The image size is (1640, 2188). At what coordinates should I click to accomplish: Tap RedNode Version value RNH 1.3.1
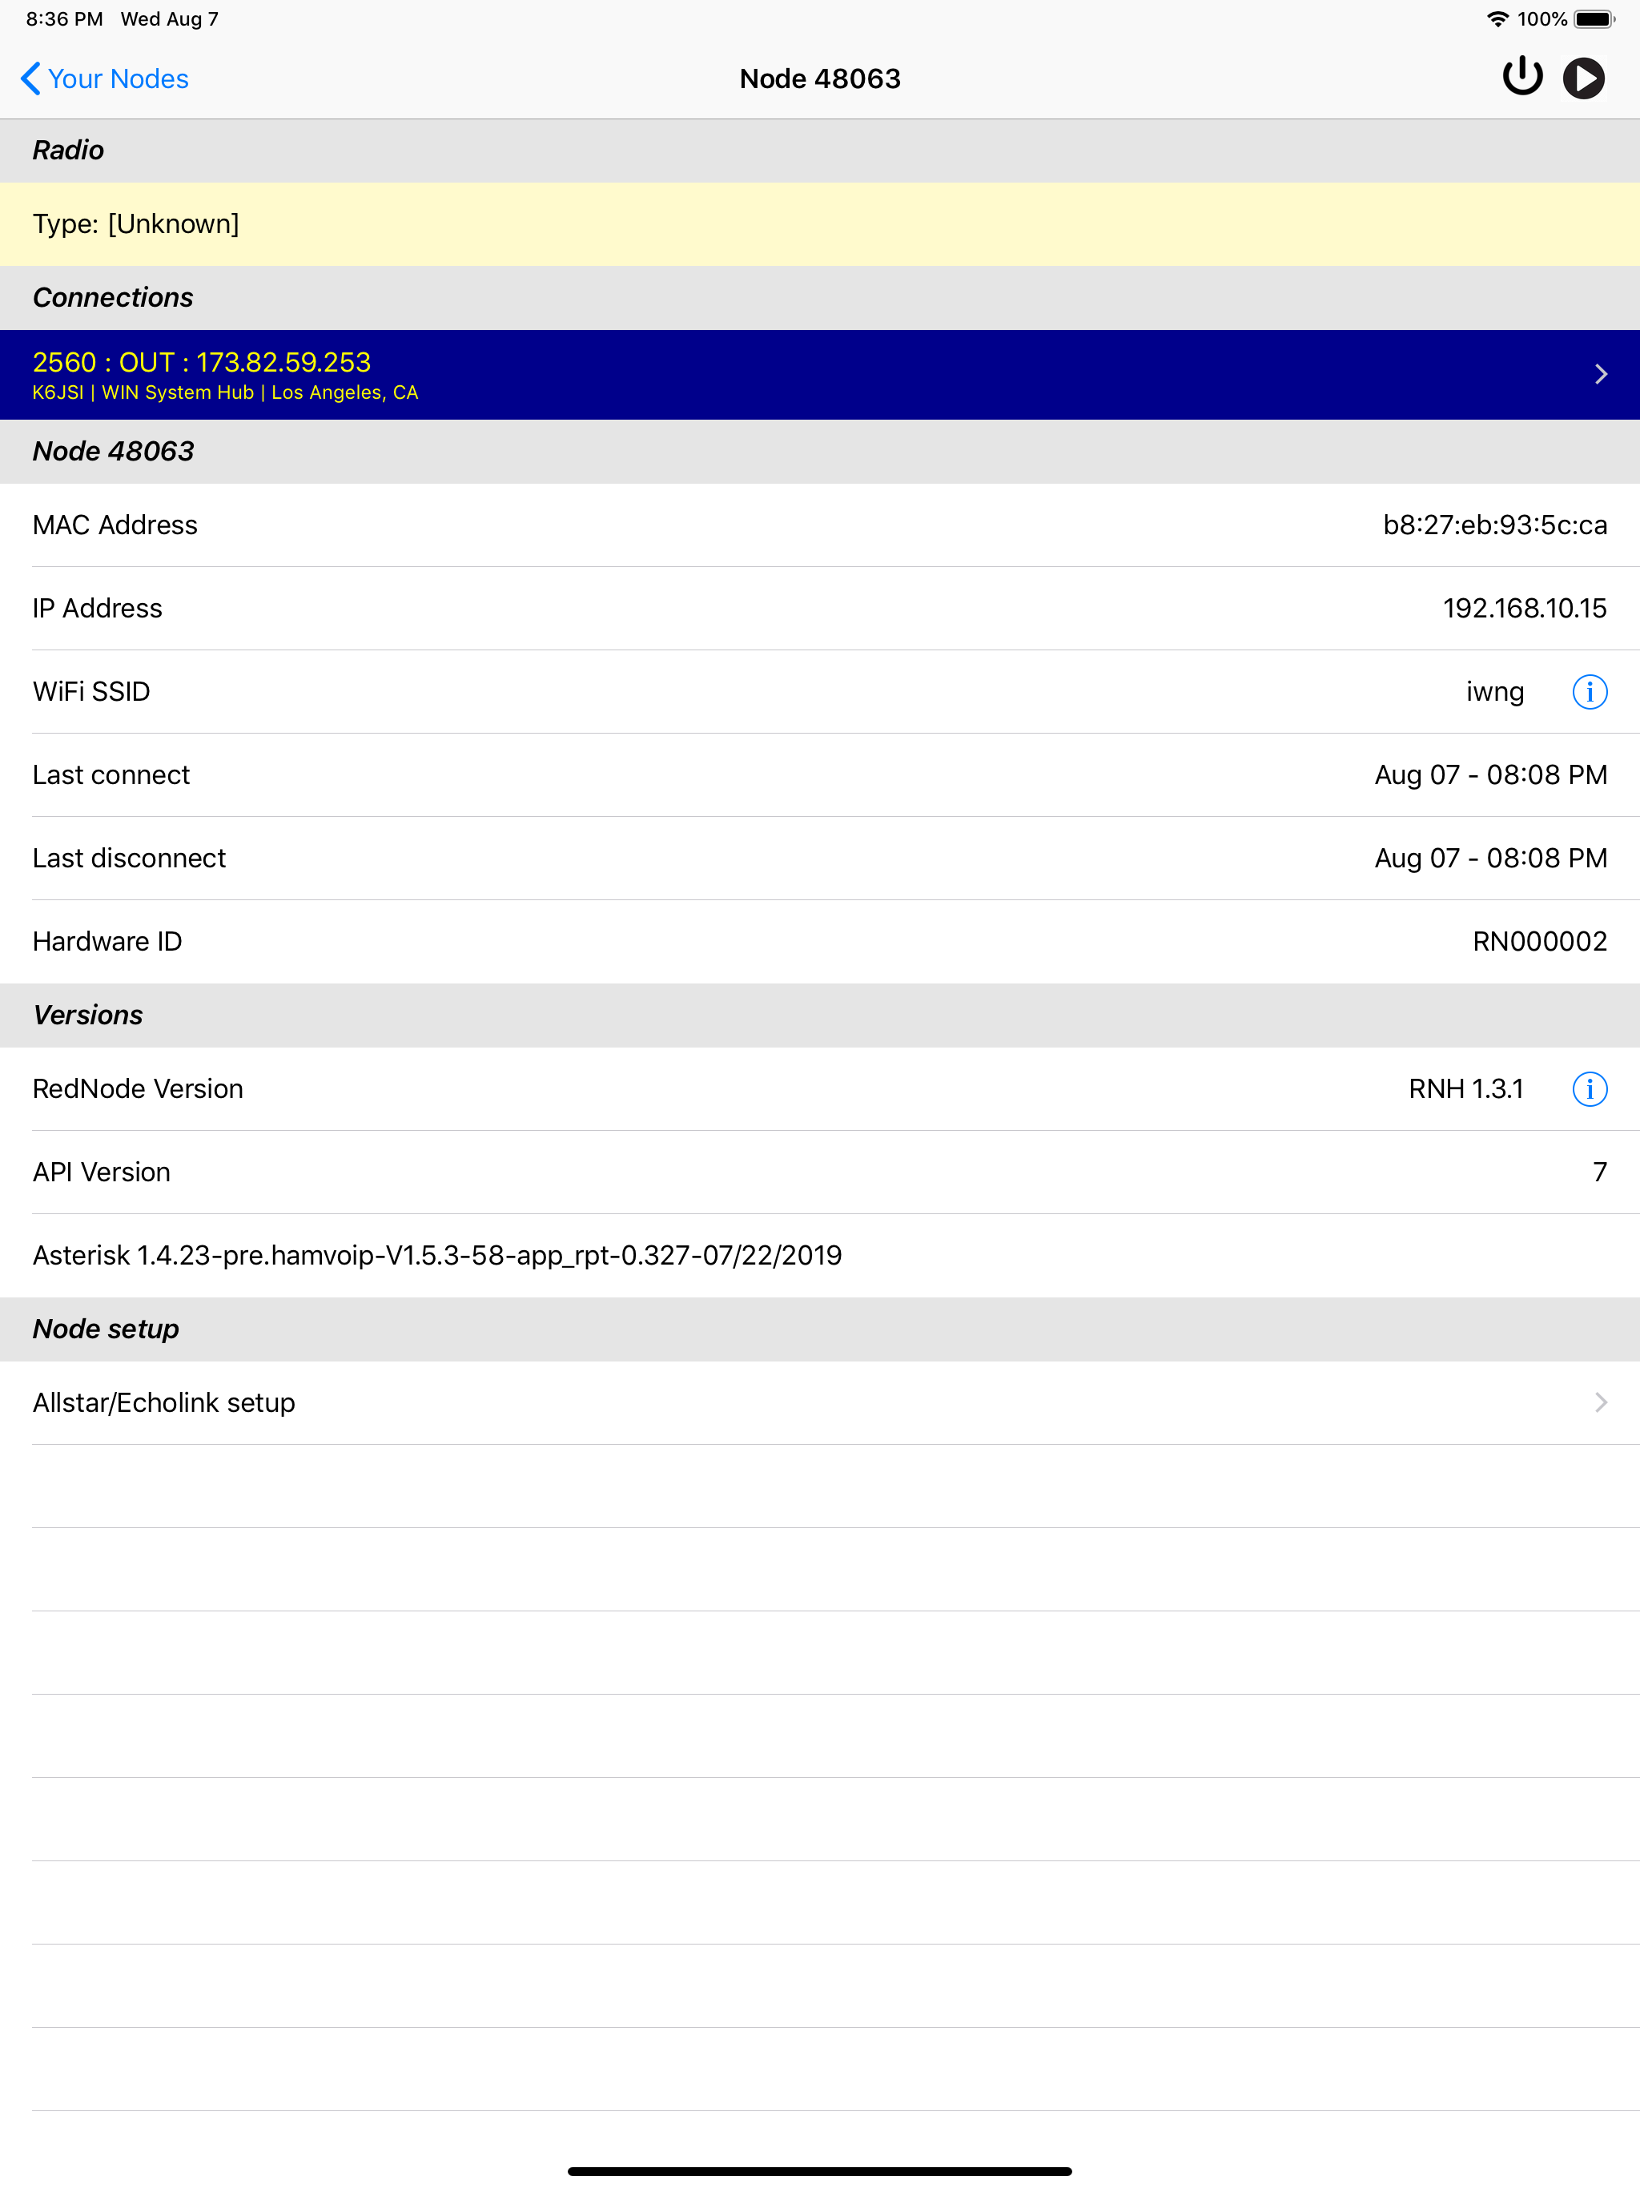1466,1089
